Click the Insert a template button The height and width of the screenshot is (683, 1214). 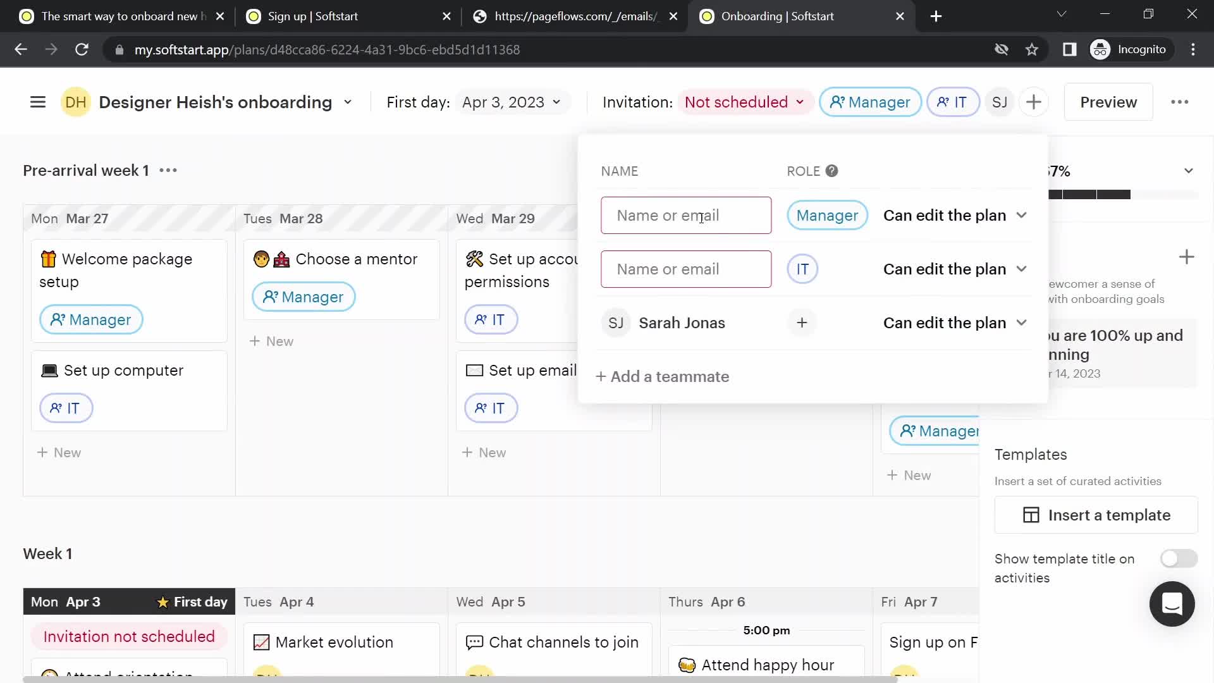[x=1096, y=515]
